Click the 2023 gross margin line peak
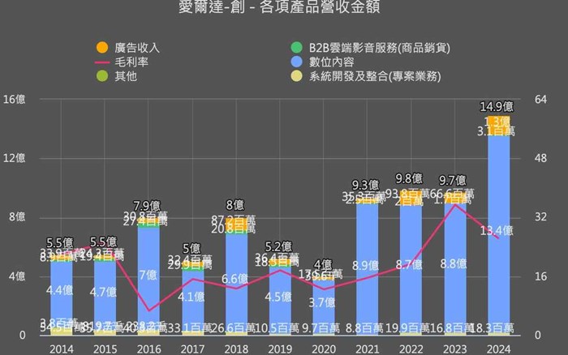The height and width of the screenshot is (355, 568). [x=455, y=204]
